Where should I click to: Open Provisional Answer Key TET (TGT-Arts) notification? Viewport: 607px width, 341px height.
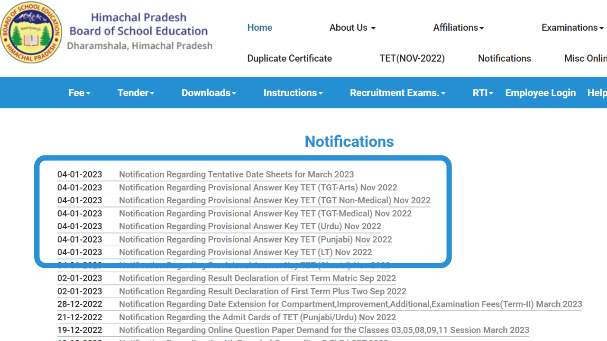258,188
